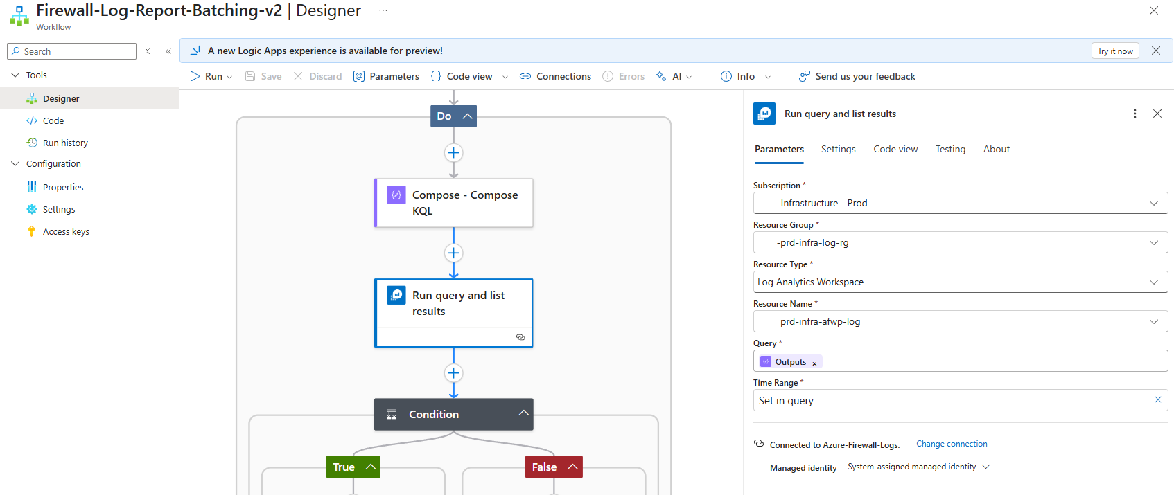1174x495 pixels.
Task: Clear the Time Range field value
Action: (1157, 399)
